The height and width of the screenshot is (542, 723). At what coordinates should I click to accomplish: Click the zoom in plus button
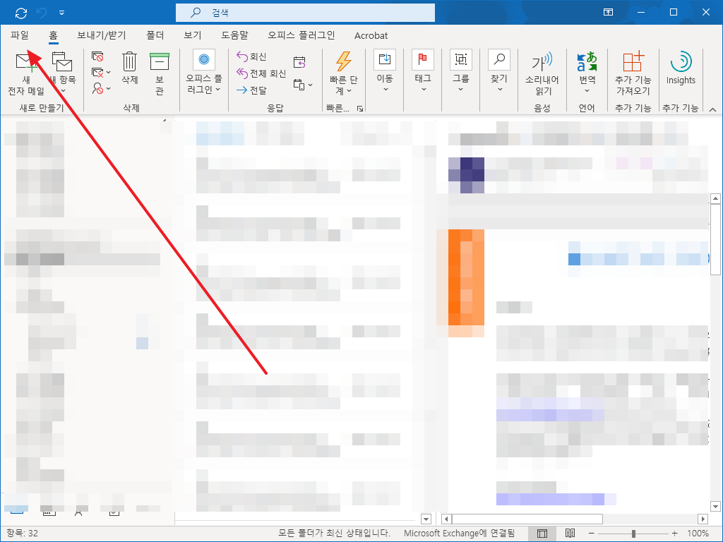tap(674, 534)
